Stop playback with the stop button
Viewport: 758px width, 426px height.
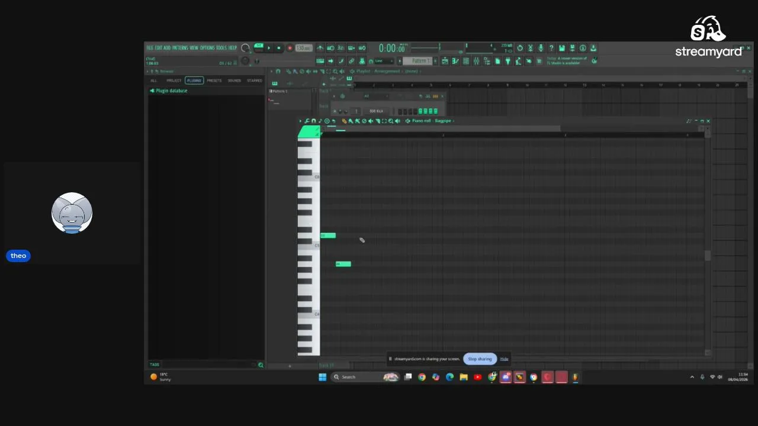tap(279, 48)
